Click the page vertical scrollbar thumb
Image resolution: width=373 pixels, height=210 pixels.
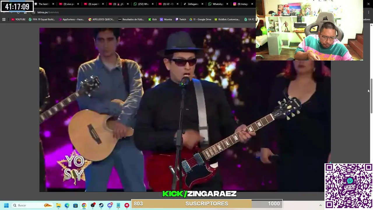tap(371, 96)
